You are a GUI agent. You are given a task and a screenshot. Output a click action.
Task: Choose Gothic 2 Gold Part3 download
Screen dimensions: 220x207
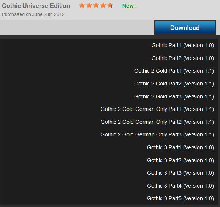[x=174, y=96]
